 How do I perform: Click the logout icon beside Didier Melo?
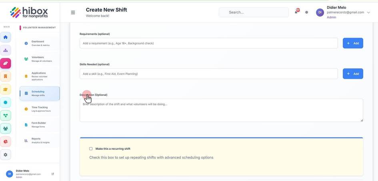tap(53, 174)
